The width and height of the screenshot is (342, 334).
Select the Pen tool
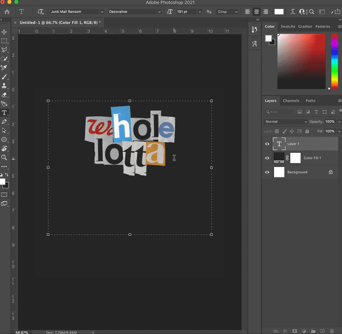[4, 122]
